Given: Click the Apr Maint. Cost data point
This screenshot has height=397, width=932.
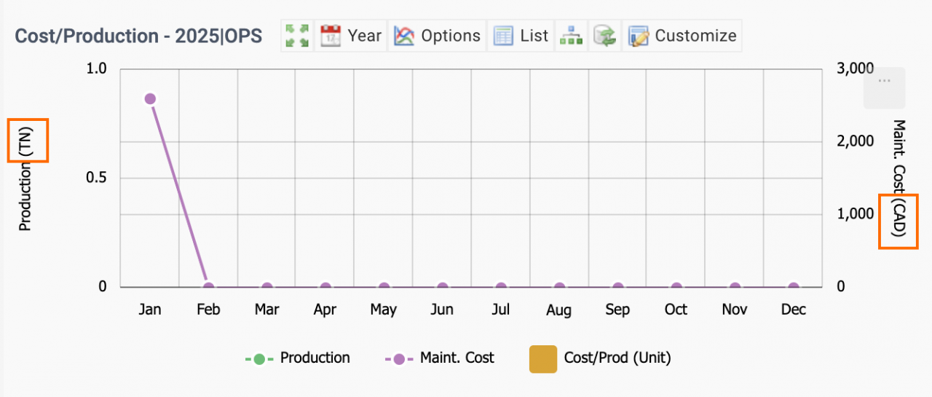Looking at the screenshot, I should tap(325, 287).
